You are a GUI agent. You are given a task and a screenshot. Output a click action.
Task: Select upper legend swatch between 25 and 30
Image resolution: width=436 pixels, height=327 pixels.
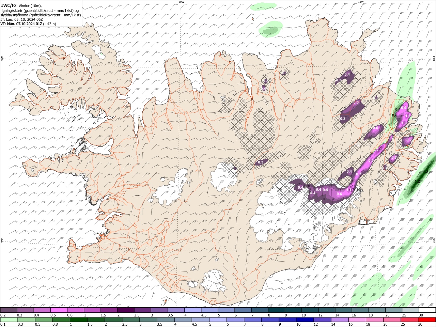coord(411,310)
